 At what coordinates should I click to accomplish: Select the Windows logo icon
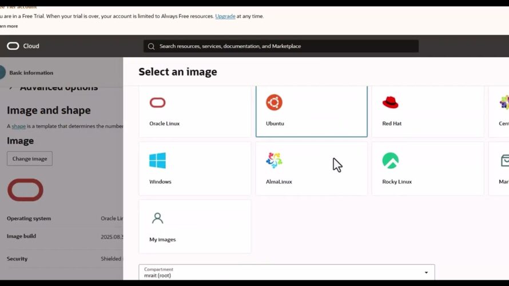click(157, 160)
